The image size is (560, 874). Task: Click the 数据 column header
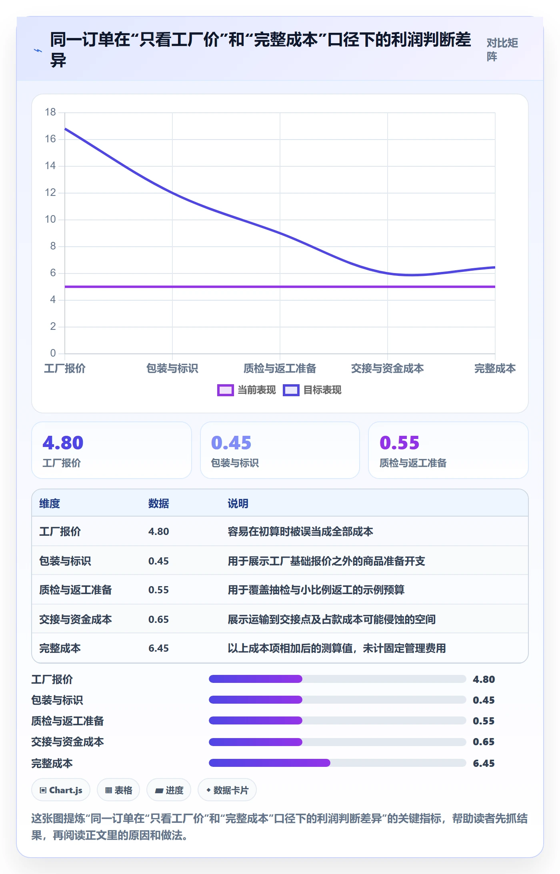[x=159, y=503]
